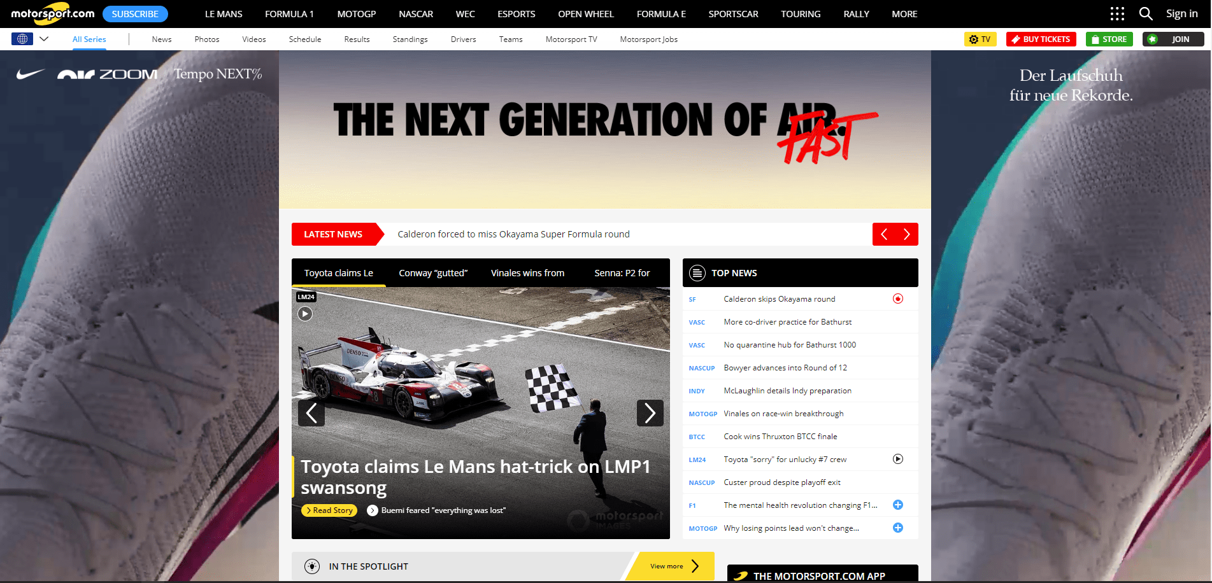The image size is (1212, 583).
Task: Click the Subscribe button
Action: [135, 14]
